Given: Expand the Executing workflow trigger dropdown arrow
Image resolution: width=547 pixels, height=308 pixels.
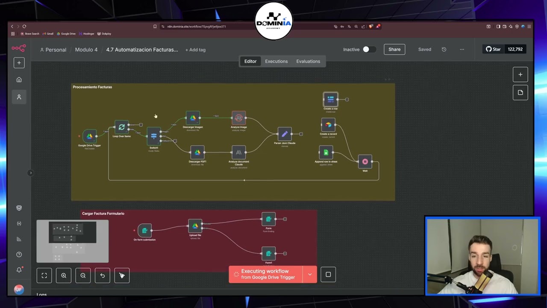Looking at the screenshot, I should point(310,274).
